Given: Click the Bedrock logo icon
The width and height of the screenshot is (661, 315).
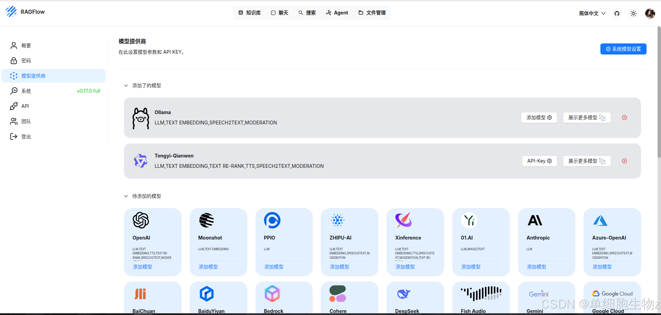Looking at the screenshot, I should (272, 294).
